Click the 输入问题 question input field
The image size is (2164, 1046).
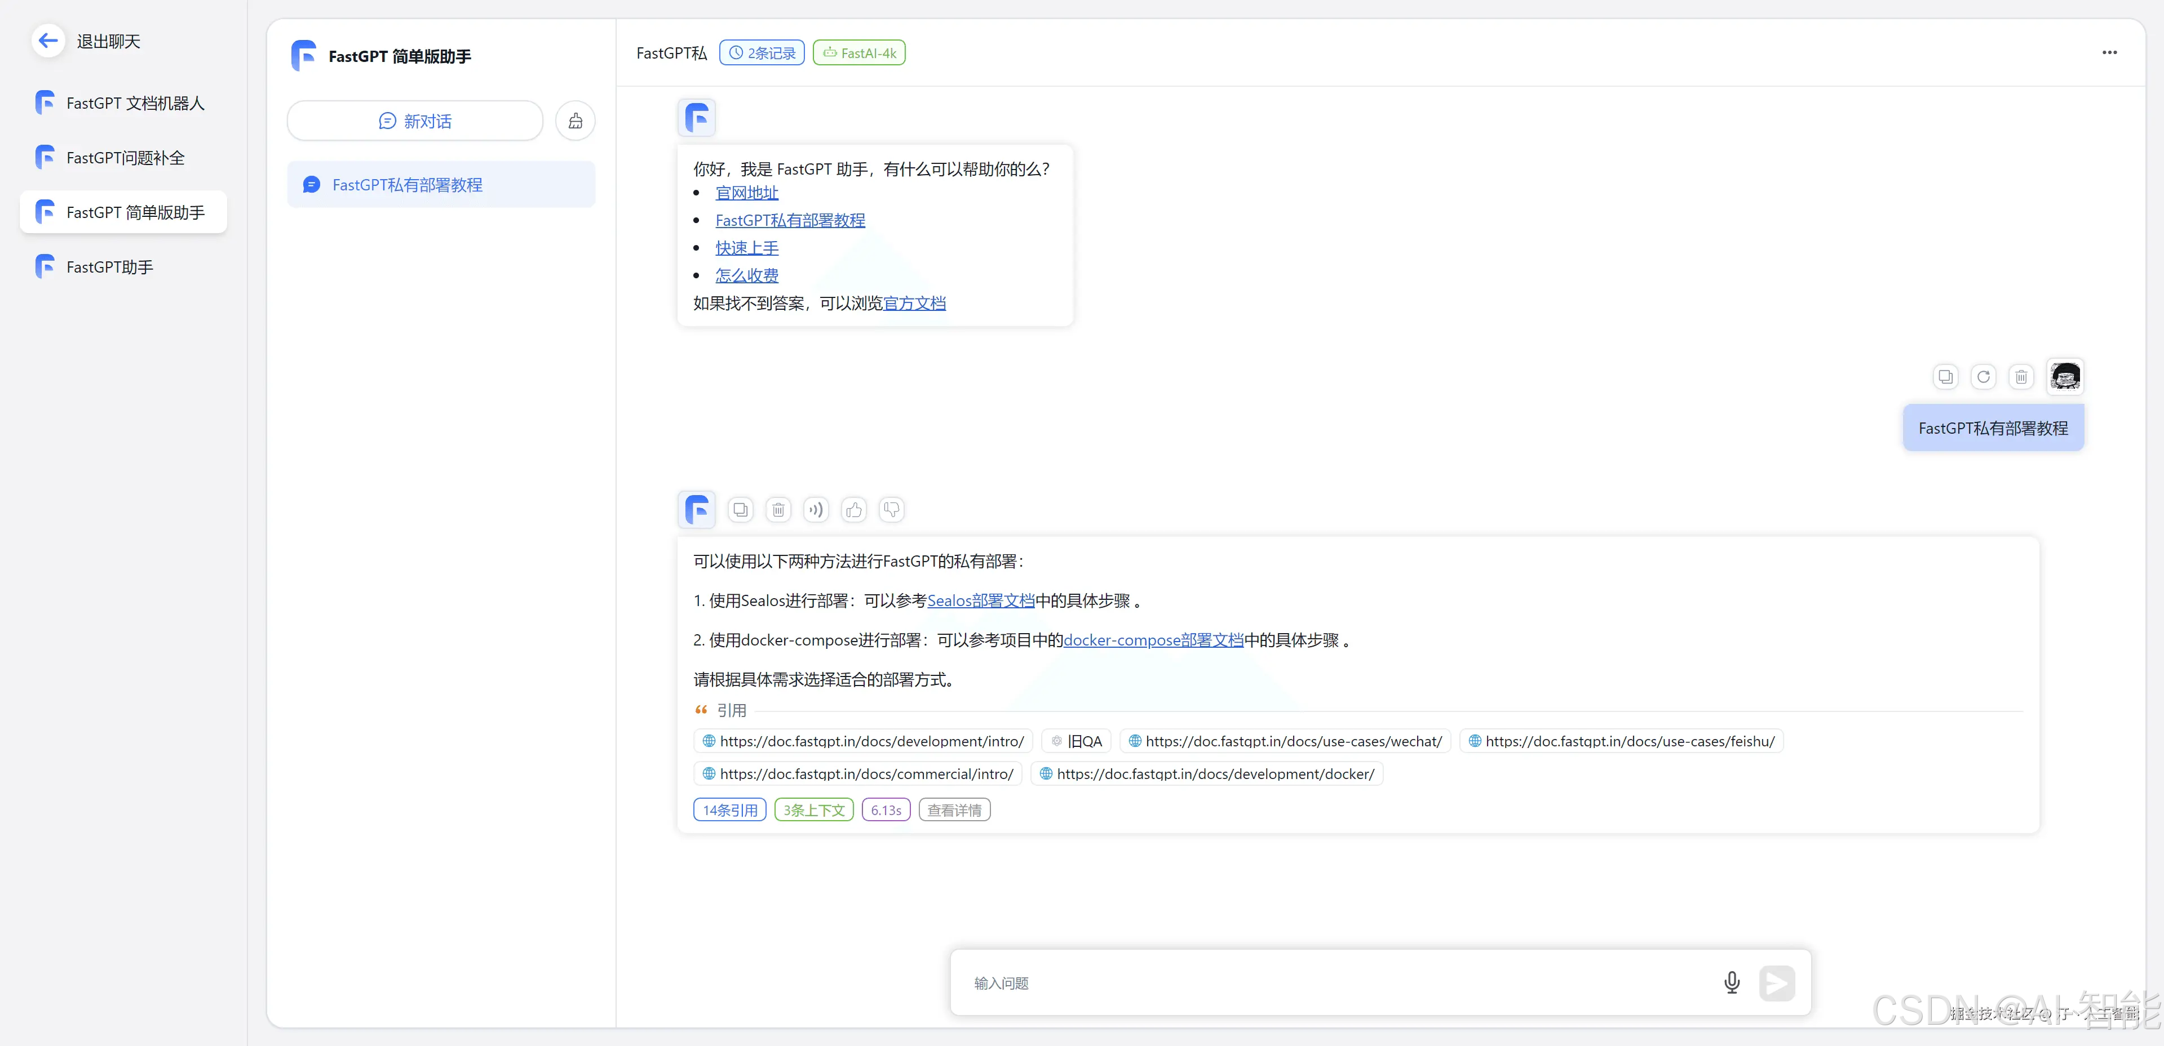pos(1336,983)
